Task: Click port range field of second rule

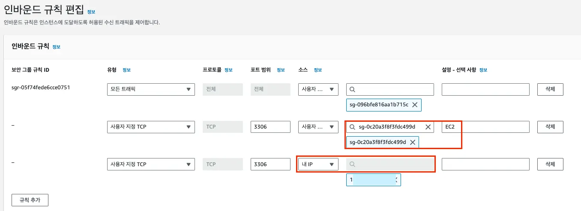Action: 270,127
